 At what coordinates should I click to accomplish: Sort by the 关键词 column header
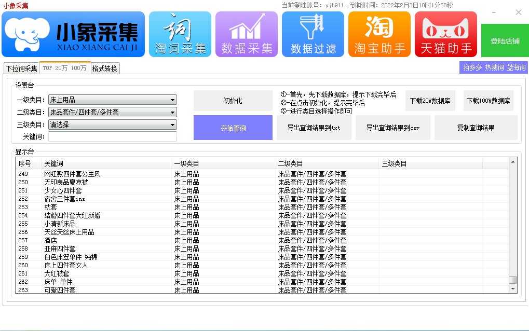(x=106, y=163)
